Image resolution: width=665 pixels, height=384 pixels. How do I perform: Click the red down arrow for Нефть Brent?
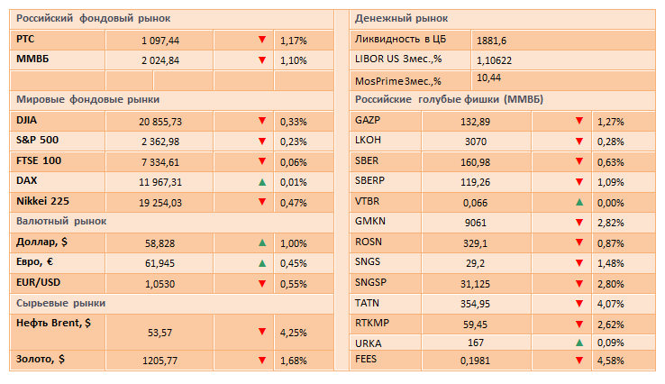261,332
